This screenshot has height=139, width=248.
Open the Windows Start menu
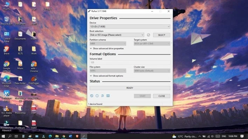(3, 136)
